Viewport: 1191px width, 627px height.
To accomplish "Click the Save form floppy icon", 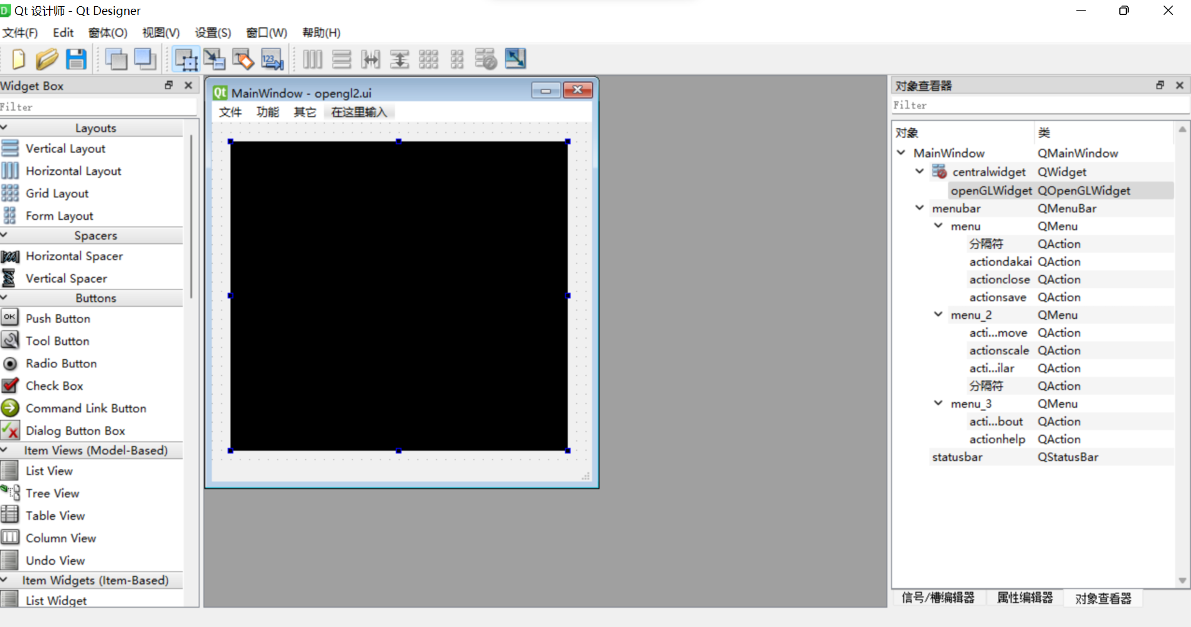I will (x=76, y=59).
